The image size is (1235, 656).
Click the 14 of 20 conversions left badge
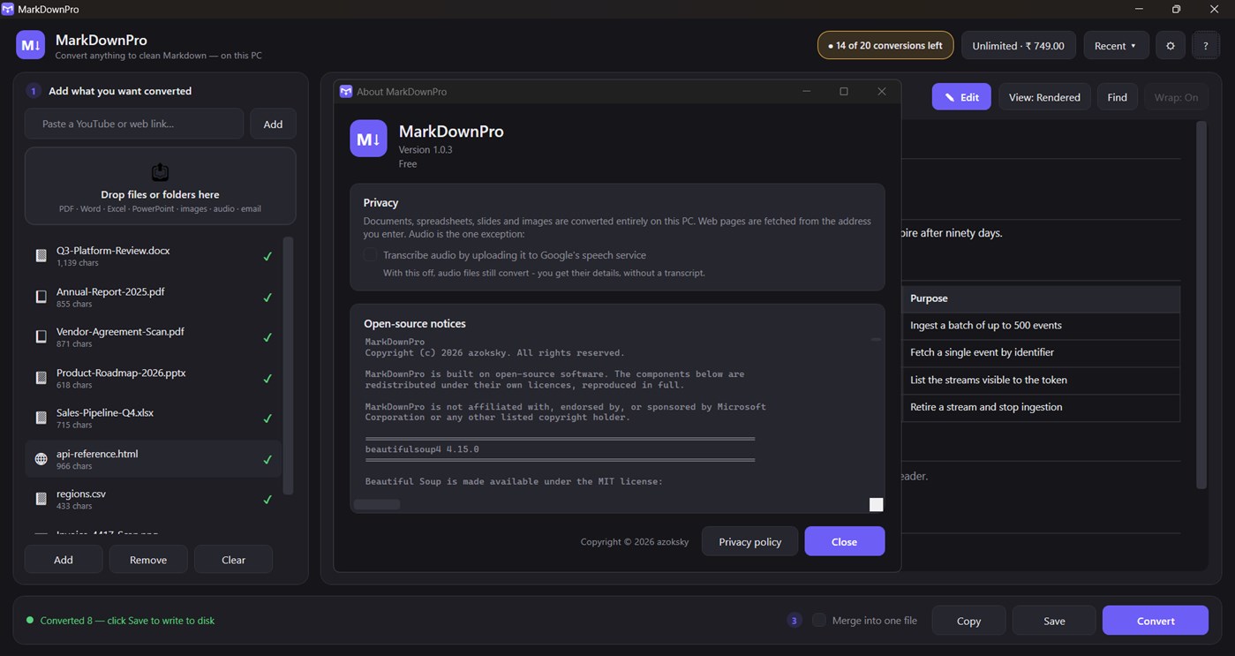[885, 46]
